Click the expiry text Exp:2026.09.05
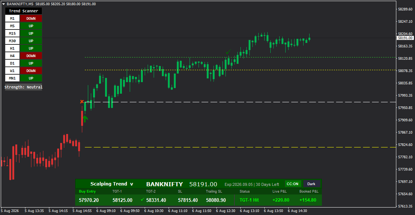 tap(239, 184)
